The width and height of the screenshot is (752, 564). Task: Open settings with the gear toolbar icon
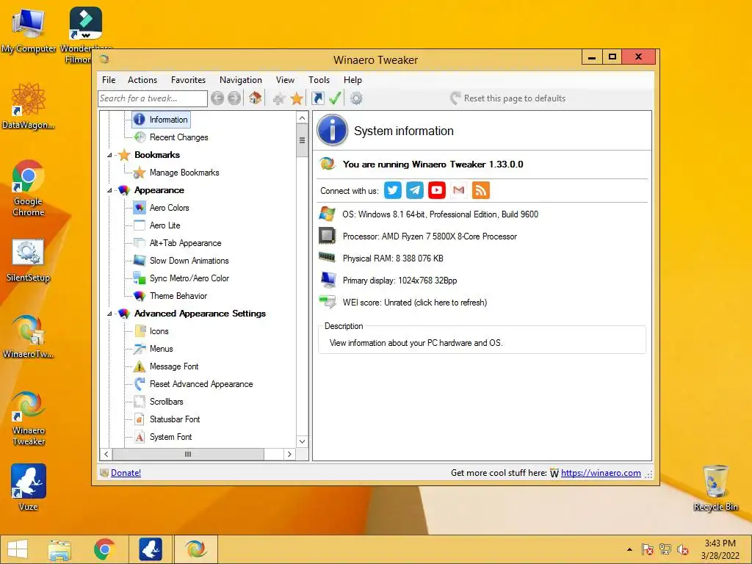356,98
